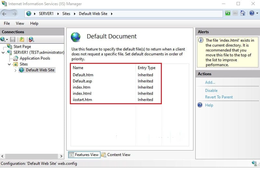This screenshot has width=260, height=172.
Task: Go to Home via house icon
Action: pos(242,13)
